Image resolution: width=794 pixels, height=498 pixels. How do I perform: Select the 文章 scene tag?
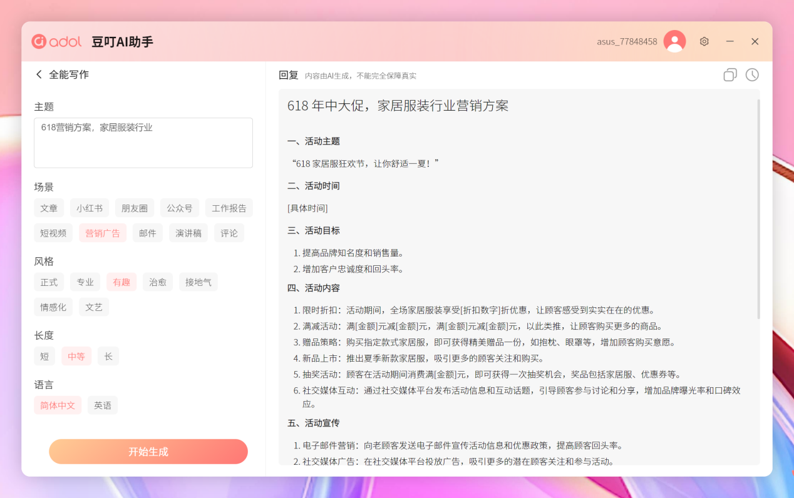click(x=49, y=208)
